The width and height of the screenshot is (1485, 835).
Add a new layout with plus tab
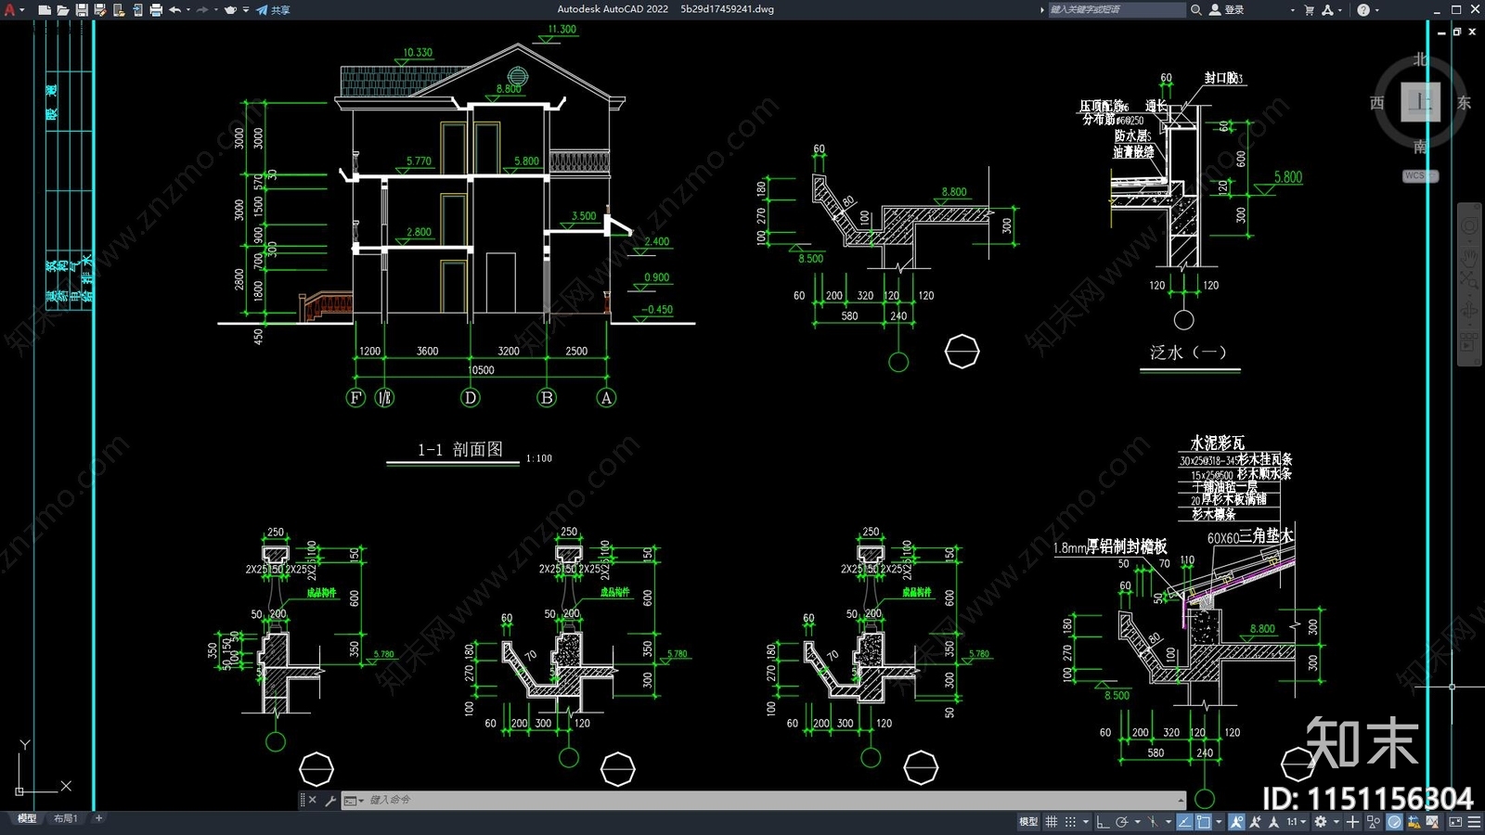pyautogui.click(x=98, y=818)
